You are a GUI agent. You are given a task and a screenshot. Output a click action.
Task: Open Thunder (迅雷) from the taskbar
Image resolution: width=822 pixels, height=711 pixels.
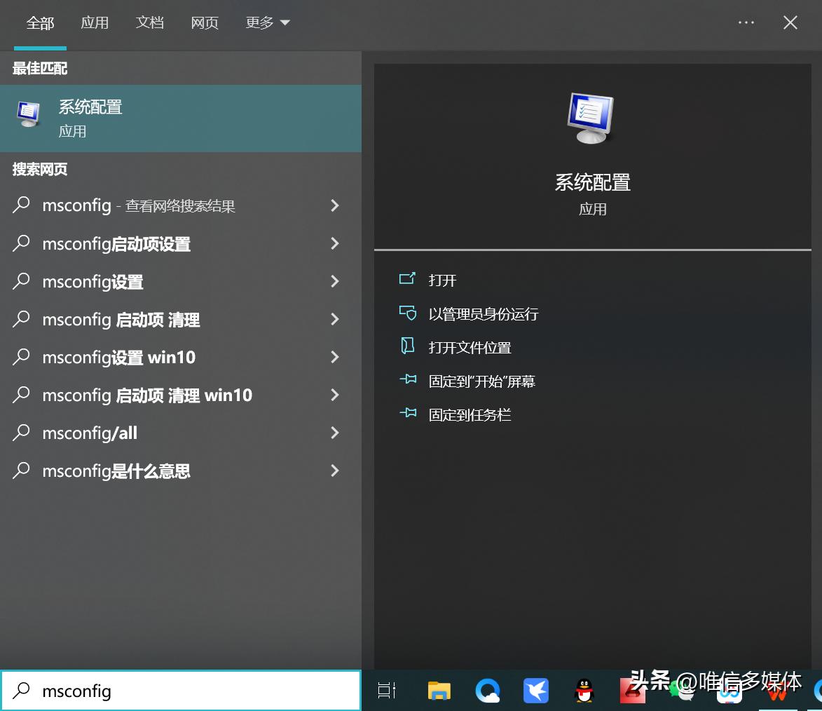[x=536, y=691]
